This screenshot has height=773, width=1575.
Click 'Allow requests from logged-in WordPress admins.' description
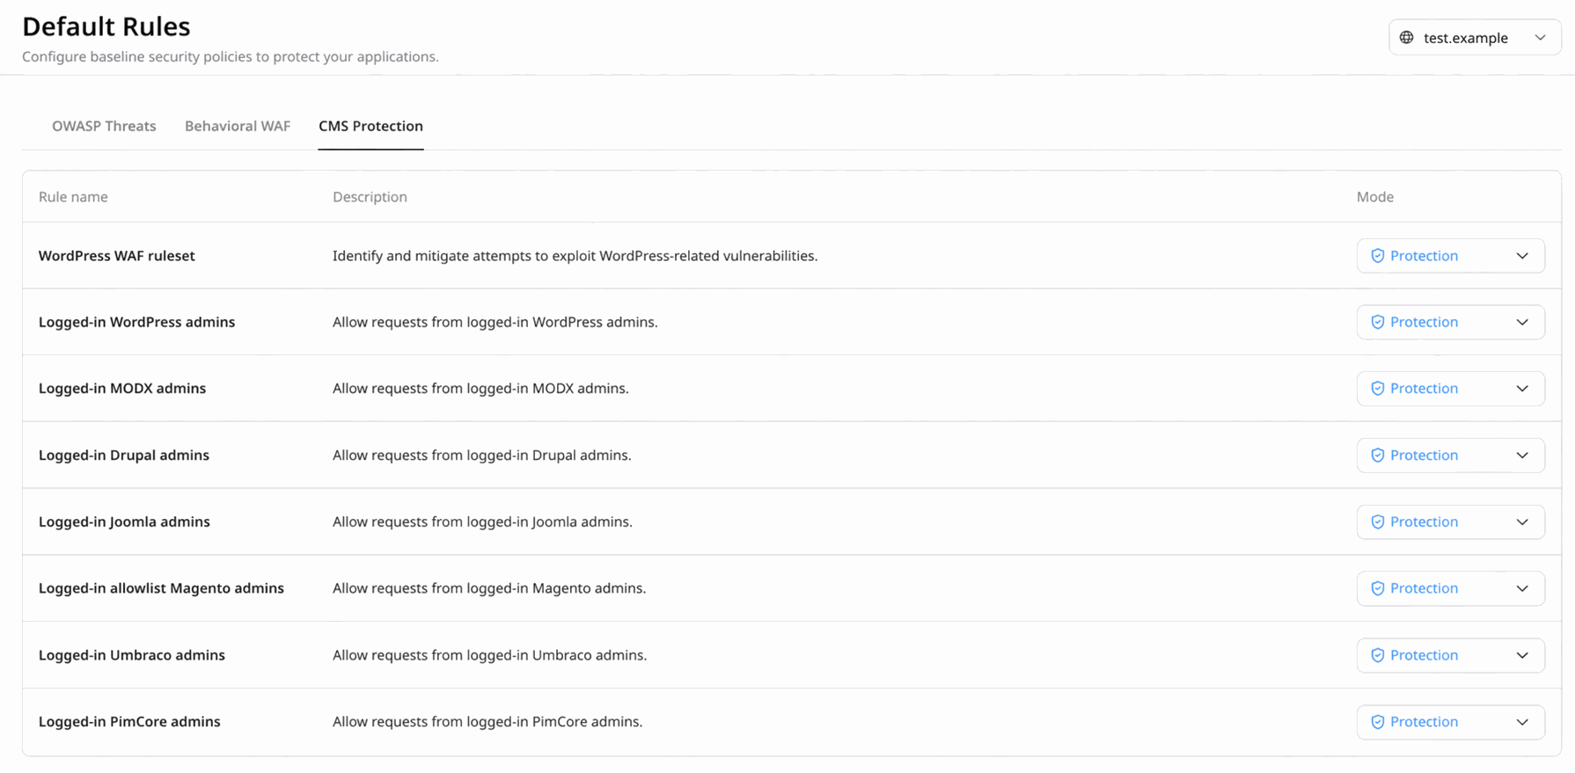click(495, 322)
